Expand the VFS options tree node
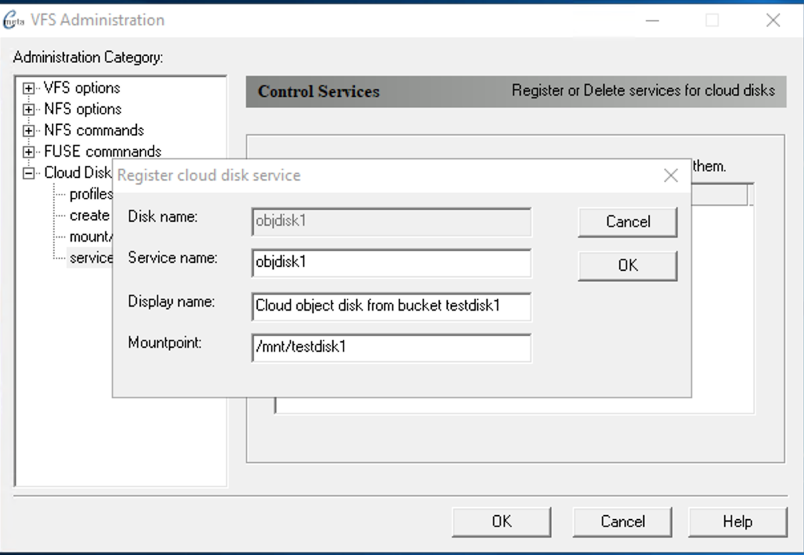The height and width of the screenshot is (555, 804). coord(29,88)
